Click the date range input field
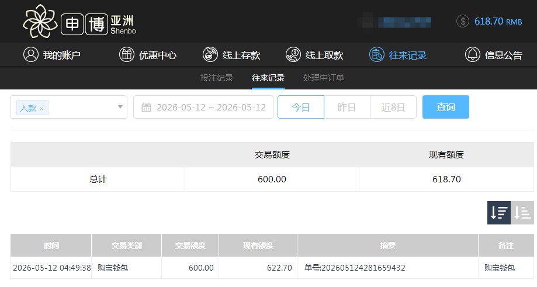Screen dimensions: 537x287 click(x=203, y=107)
